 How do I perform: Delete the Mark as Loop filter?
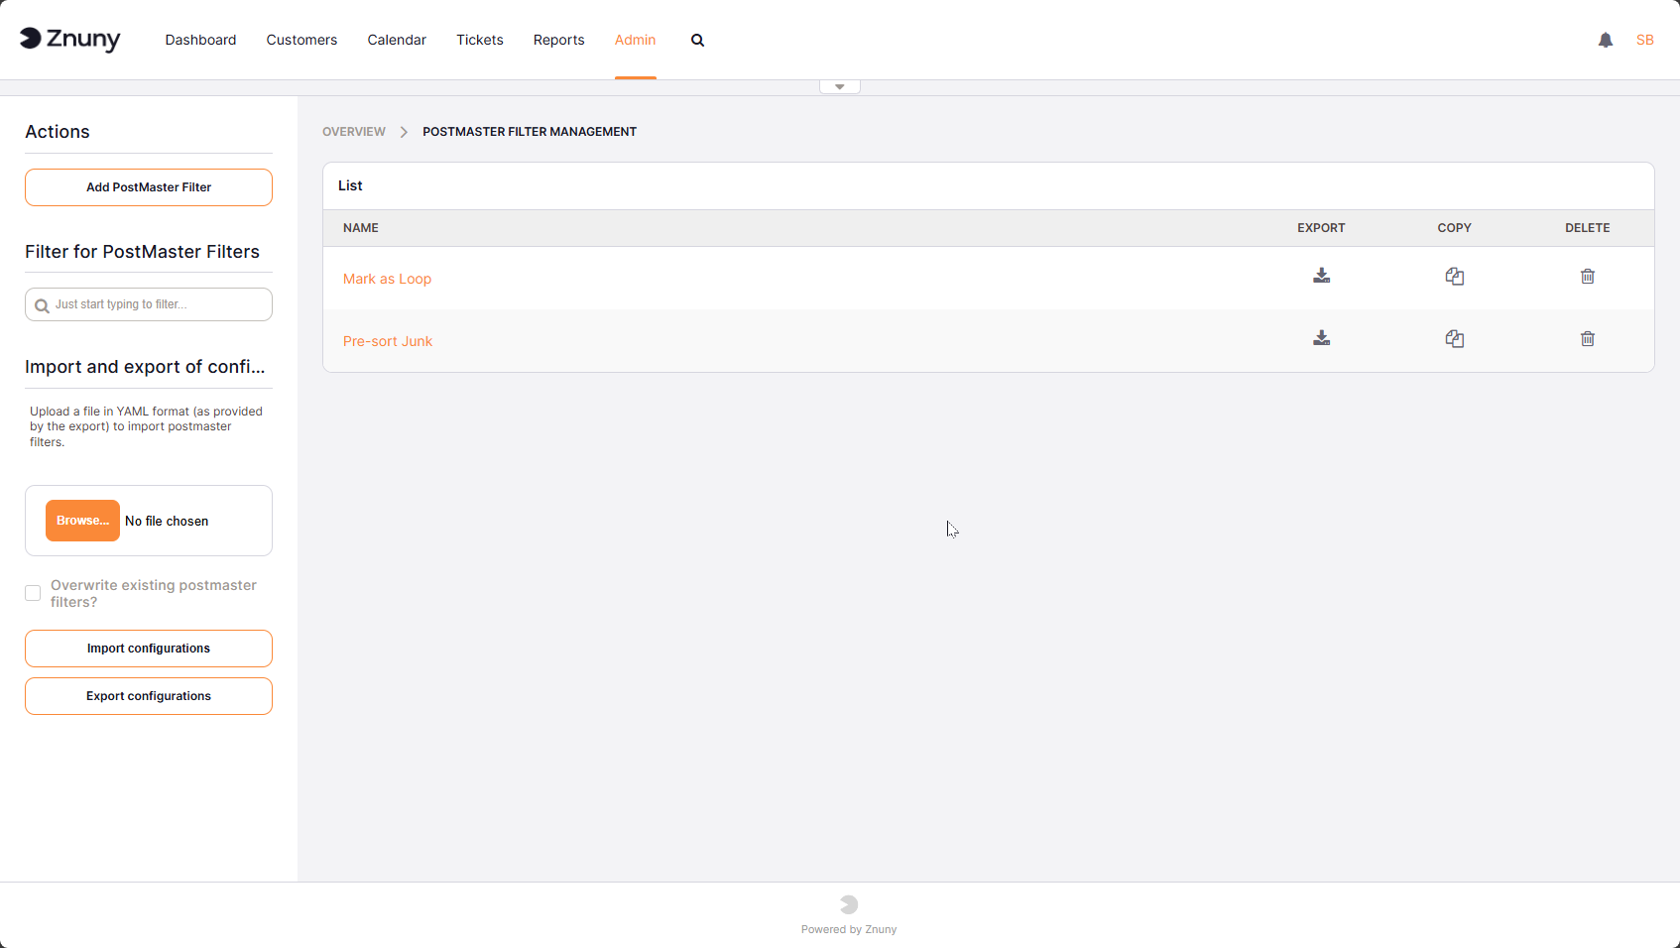point(1587,276)
